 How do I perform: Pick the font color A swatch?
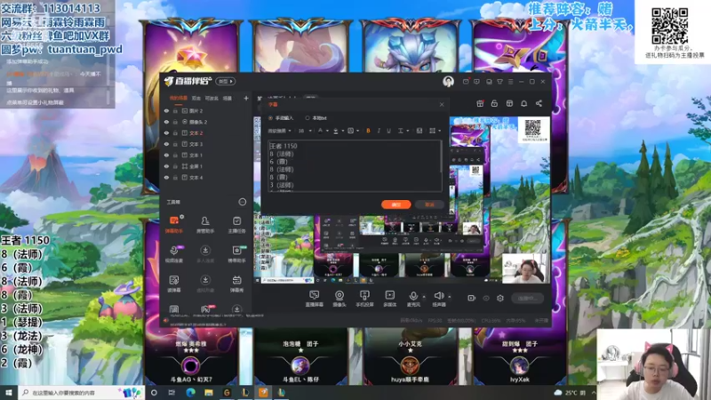[x=320, y=131]
